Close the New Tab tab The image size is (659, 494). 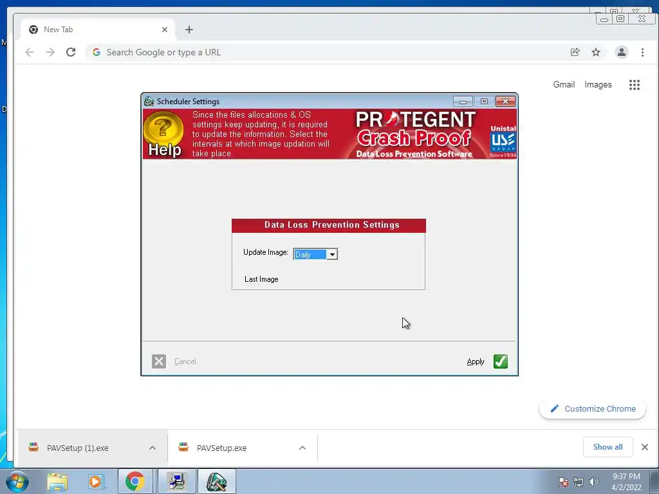tap(165, 30)
